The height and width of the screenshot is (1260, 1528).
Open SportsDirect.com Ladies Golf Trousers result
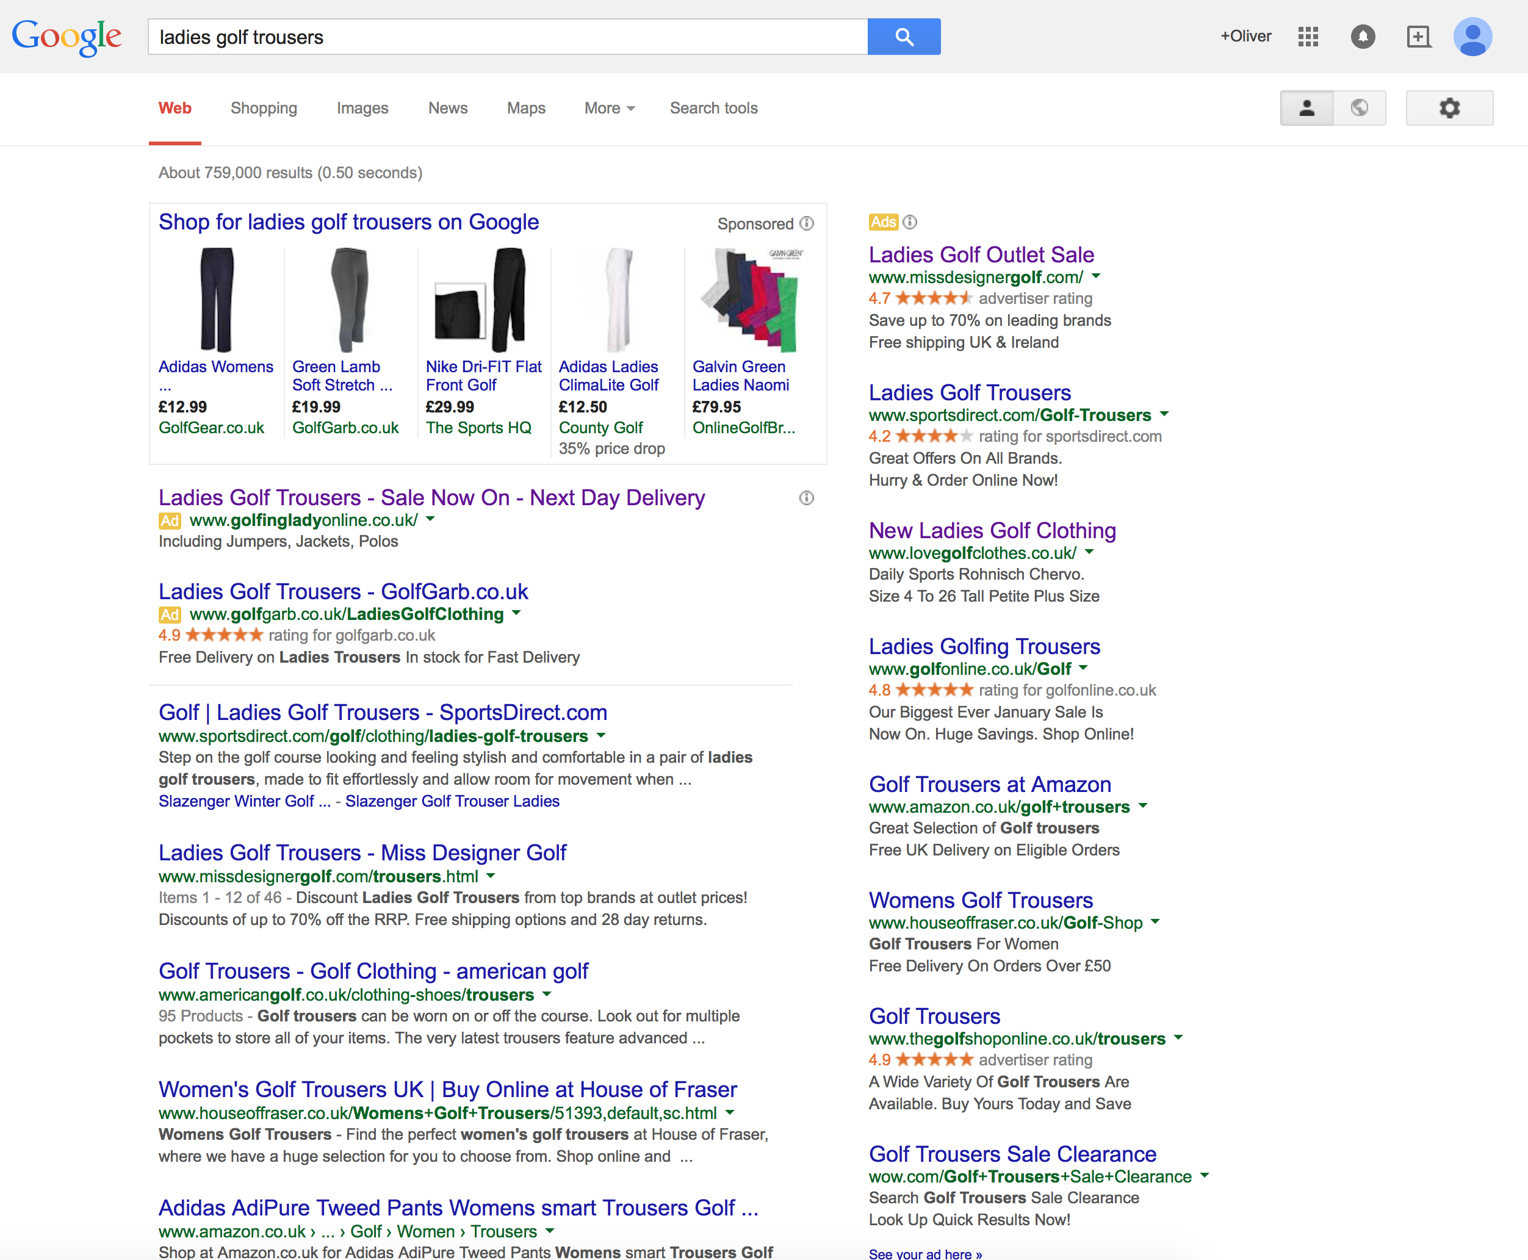(x=383, y=713)
